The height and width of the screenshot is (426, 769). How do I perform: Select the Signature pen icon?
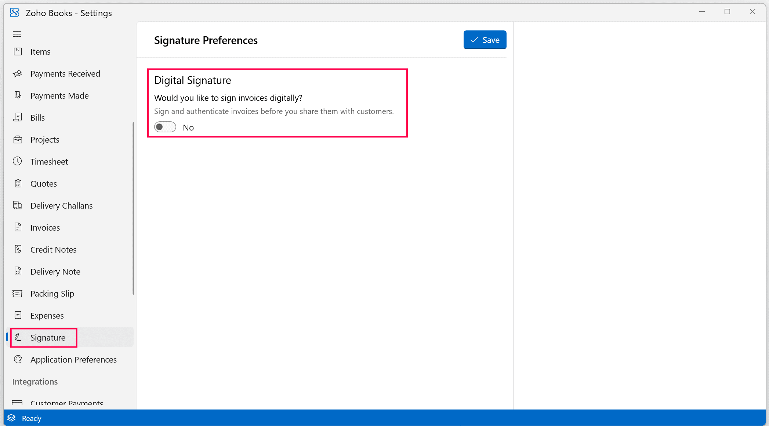pos(18,337)
